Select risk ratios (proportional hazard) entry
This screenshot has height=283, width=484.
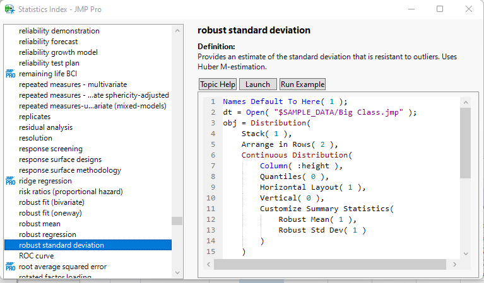pyautogui.click(x=71, y=192)
